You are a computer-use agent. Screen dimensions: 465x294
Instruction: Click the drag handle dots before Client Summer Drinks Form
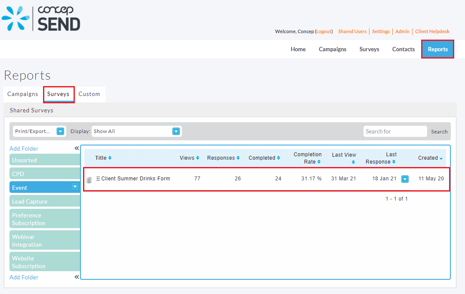pos(98,179)
